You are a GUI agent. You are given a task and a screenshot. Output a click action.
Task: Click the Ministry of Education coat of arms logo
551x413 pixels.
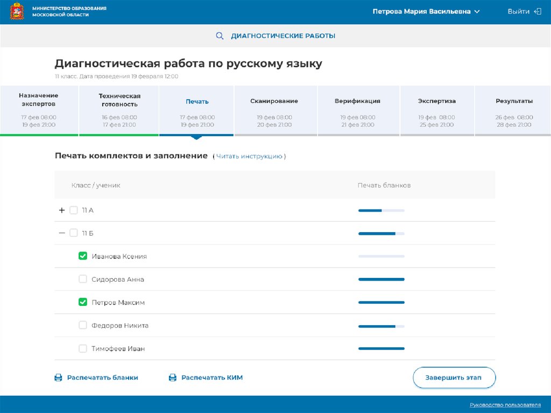pos(17,12)
